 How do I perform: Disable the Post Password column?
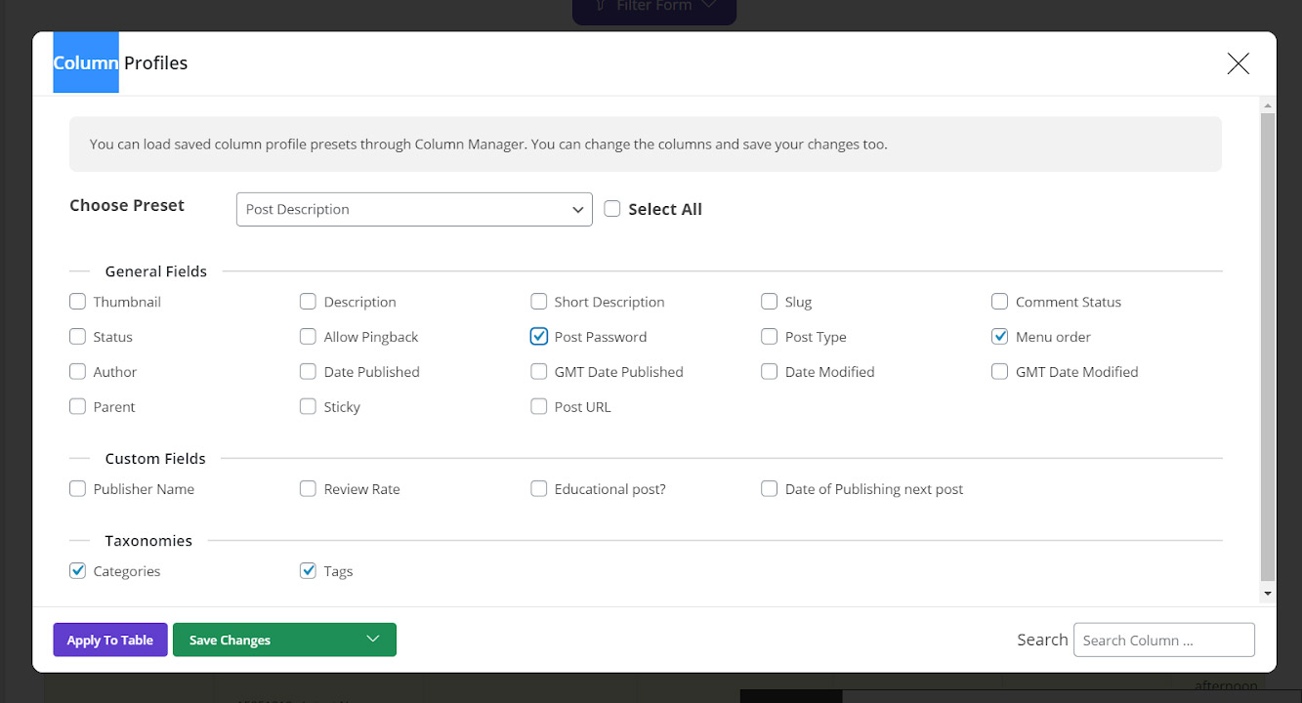coord(538,336)
